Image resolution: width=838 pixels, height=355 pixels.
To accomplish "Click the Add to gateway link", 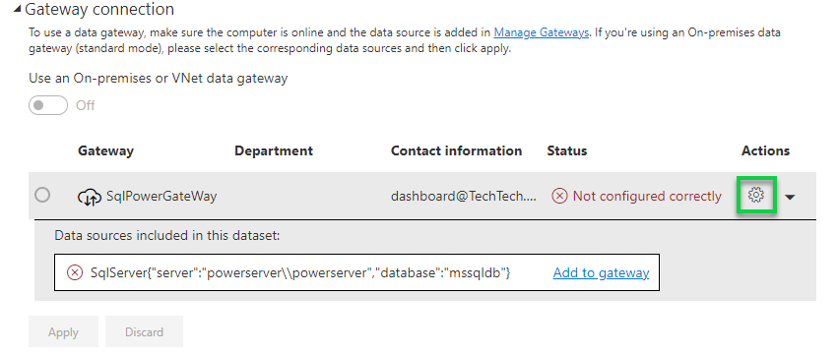I will (601, 272).
